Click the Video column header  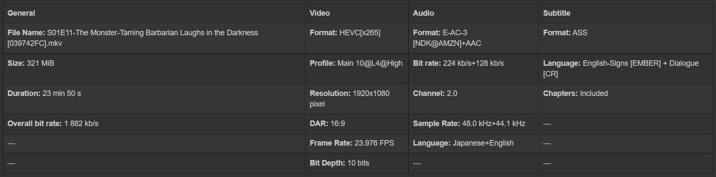coord(320,13)
